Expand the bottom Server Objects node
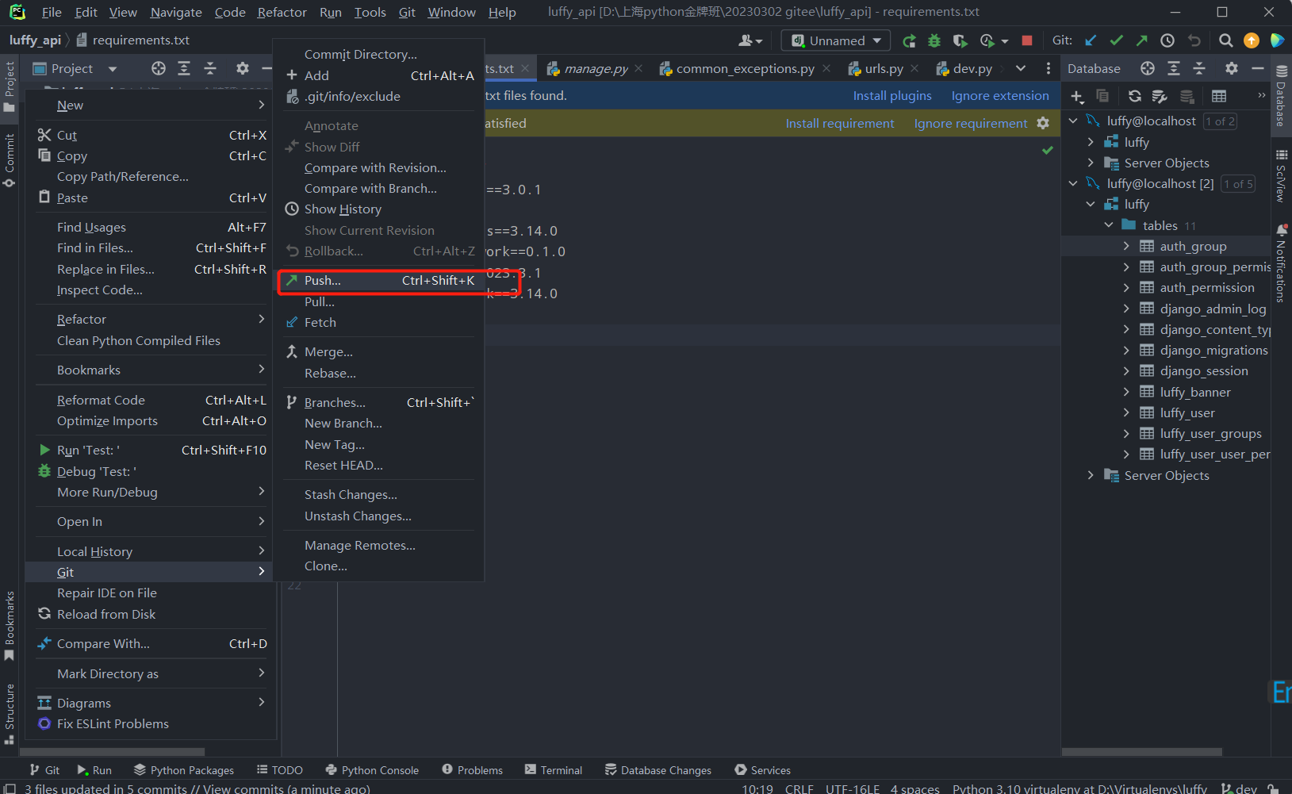Screen dimensions: 1292x794 pos(1091,475)
